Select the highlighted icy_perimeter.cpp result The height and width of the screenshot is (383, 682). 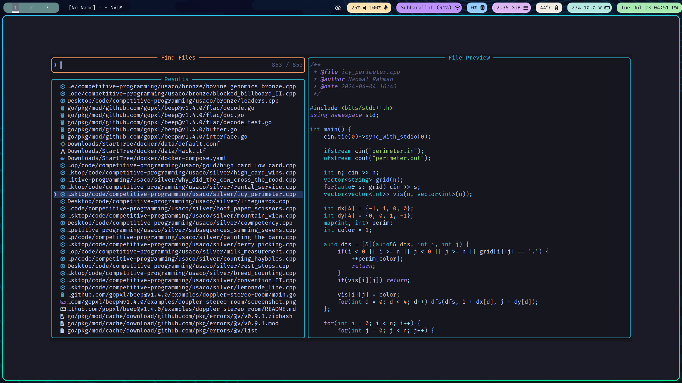[178, 194]
